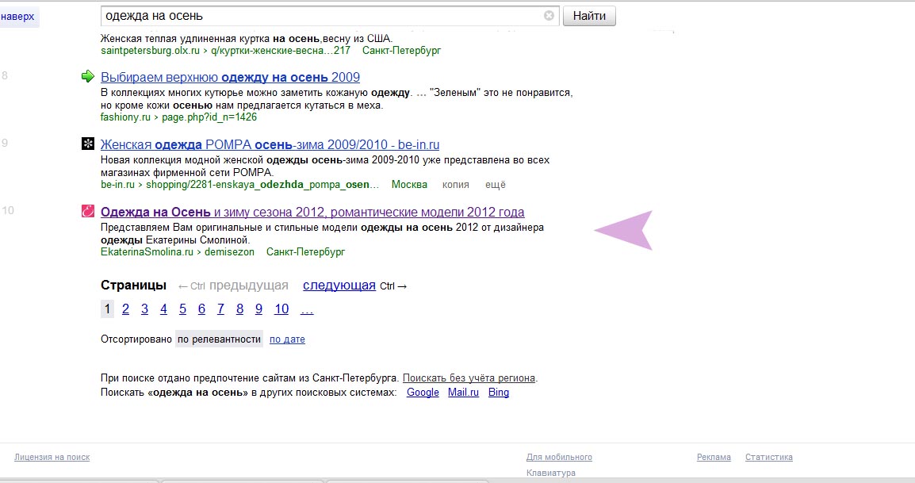Click the pink favicon for the EkaterinaSmolina result
The height and width of the screenshot is (483, 915).
pos(87,212)
